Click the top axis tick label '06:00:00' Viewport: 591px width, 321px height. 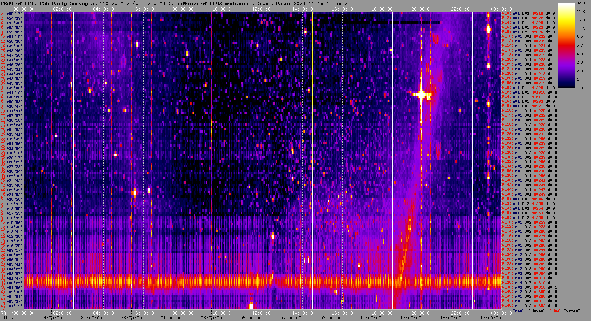click(143, 9)
